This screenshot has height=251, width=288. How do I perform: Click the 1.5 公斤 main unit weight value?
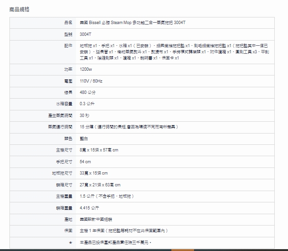(107, 196)
